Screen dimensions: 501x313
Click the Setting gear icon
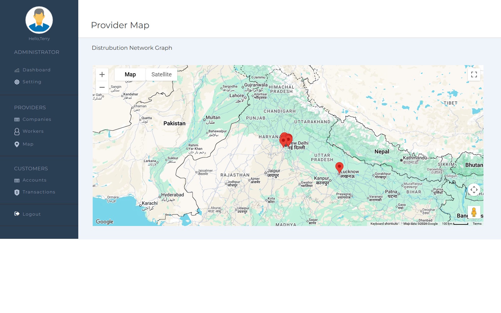click(17, 82)
